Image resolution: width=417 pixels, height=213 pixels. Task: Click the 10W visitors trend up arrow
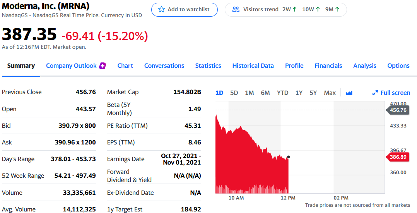tap(318, 9)
